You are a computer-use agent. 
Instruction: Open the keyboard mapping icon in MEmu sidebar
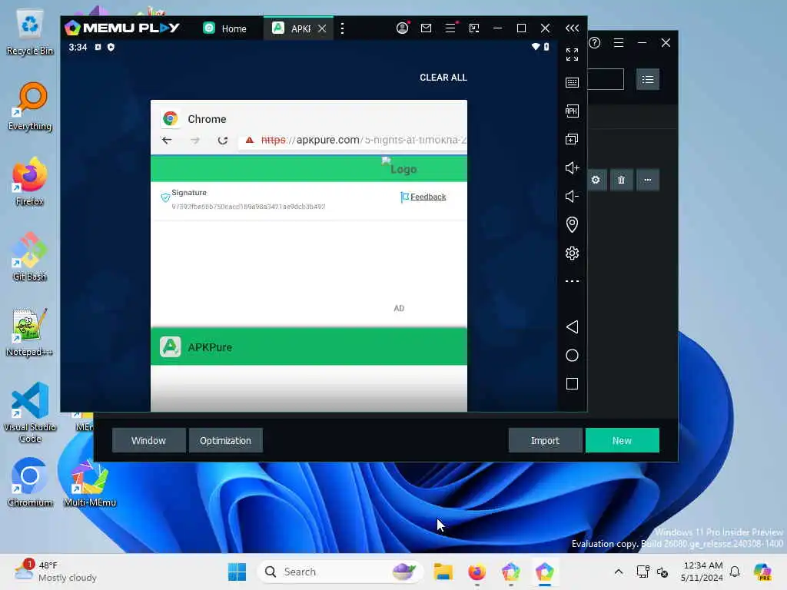[572, 82]
